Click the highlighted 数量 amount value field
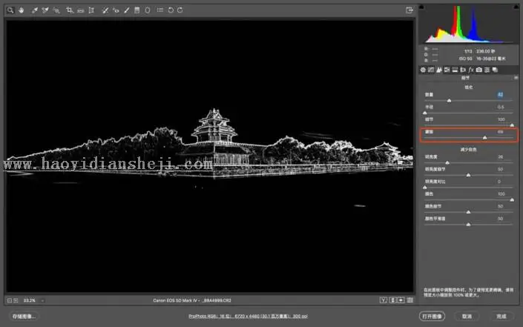Viewport: 523px width, 327px height. point(500,95)
